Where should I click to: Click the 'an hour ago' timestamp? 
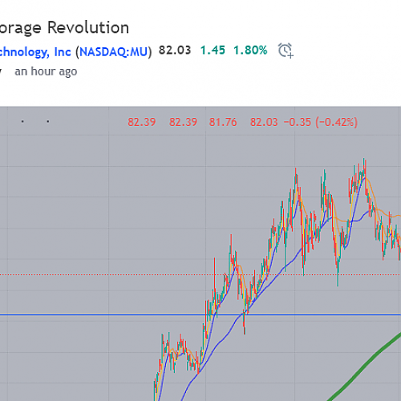point(46,71)
